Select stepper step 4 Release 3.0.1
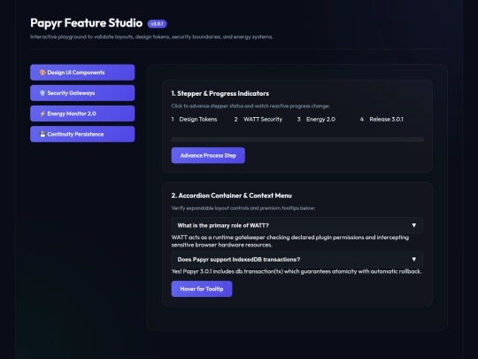This screenshot has width=478, height=359. (x=382, y=120)
